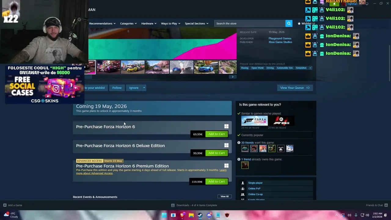The image size is (391, 220).
Task: Open File Explorer from the taskbar
Action: pyautogui.click(x=191, y=215)
